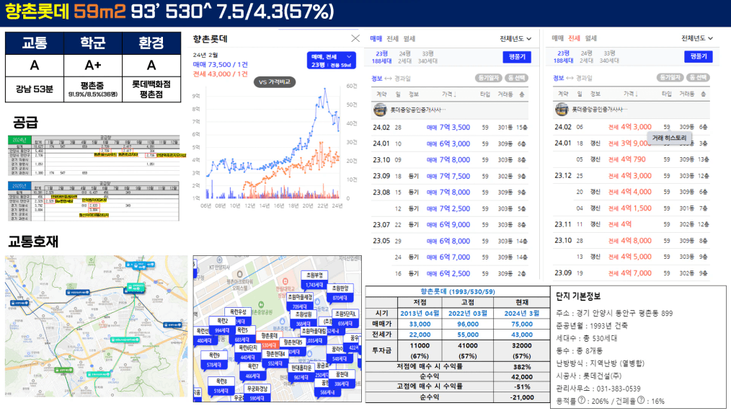Close the 향촌롯데 price chart panel
Image resolution: width=731 pixels, height=411 pixels.
[355, 38]
